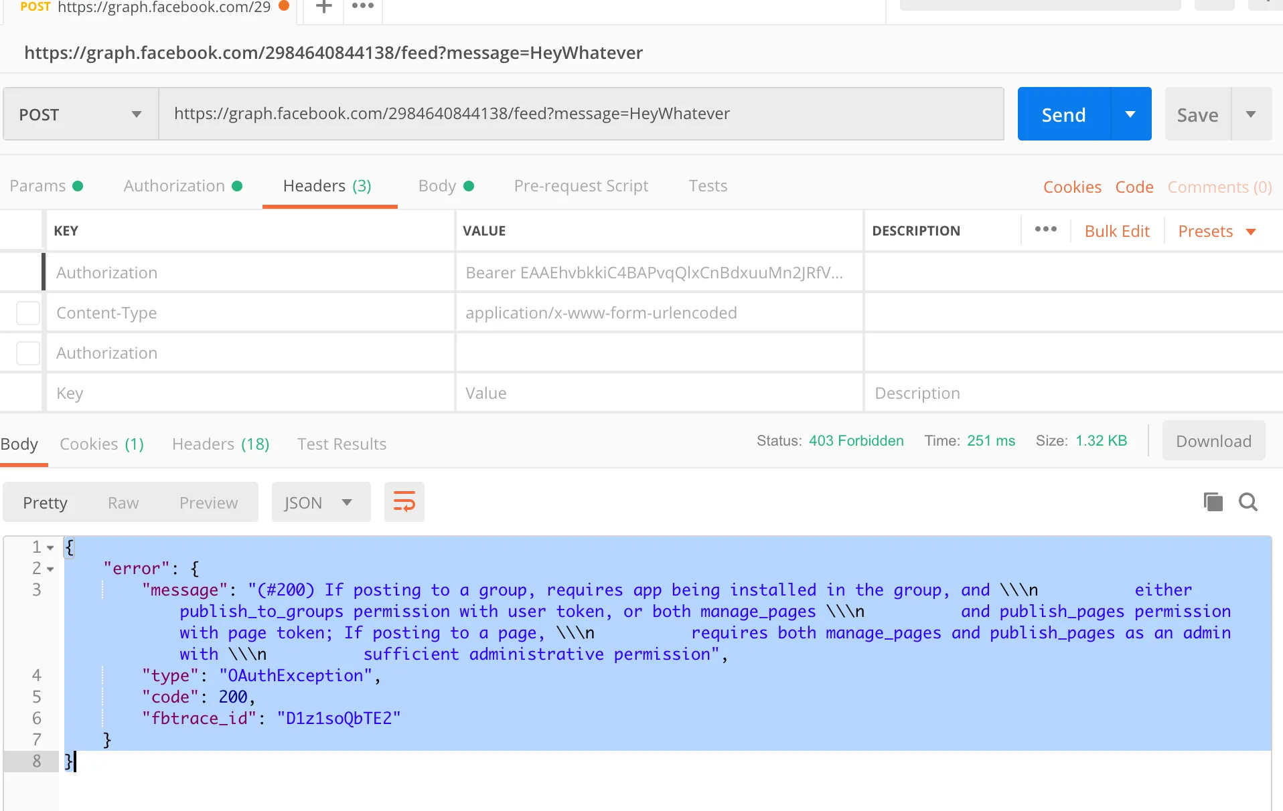Open the Tests tab

click(x=708, y=186)
